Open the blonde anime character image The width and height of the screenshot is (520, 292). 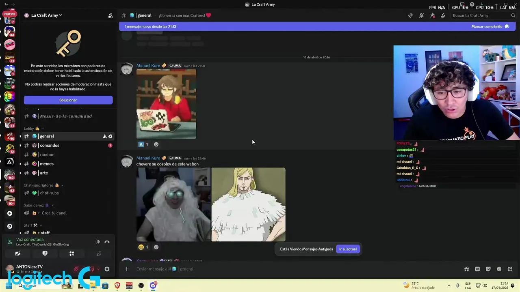(x=248, y=204)
